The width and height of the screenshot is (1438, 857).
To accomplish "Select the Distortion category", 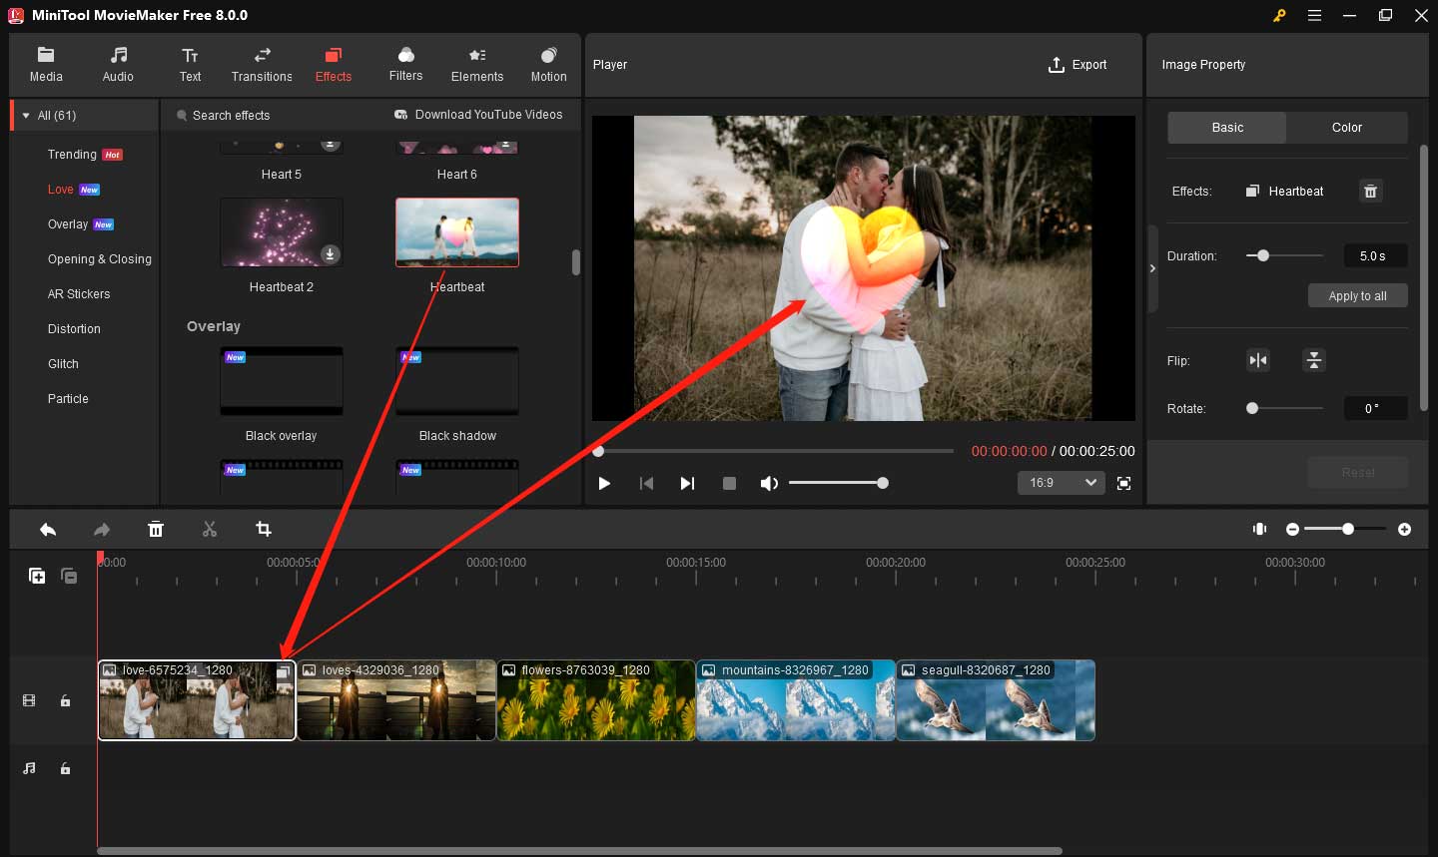I will (74, 329).
